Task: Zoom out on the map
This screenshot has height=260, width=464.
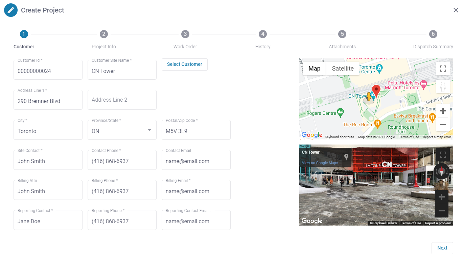Action: 443,125
